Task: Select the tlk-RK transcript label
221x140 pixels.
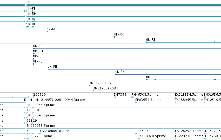Action: click(119, 35)
